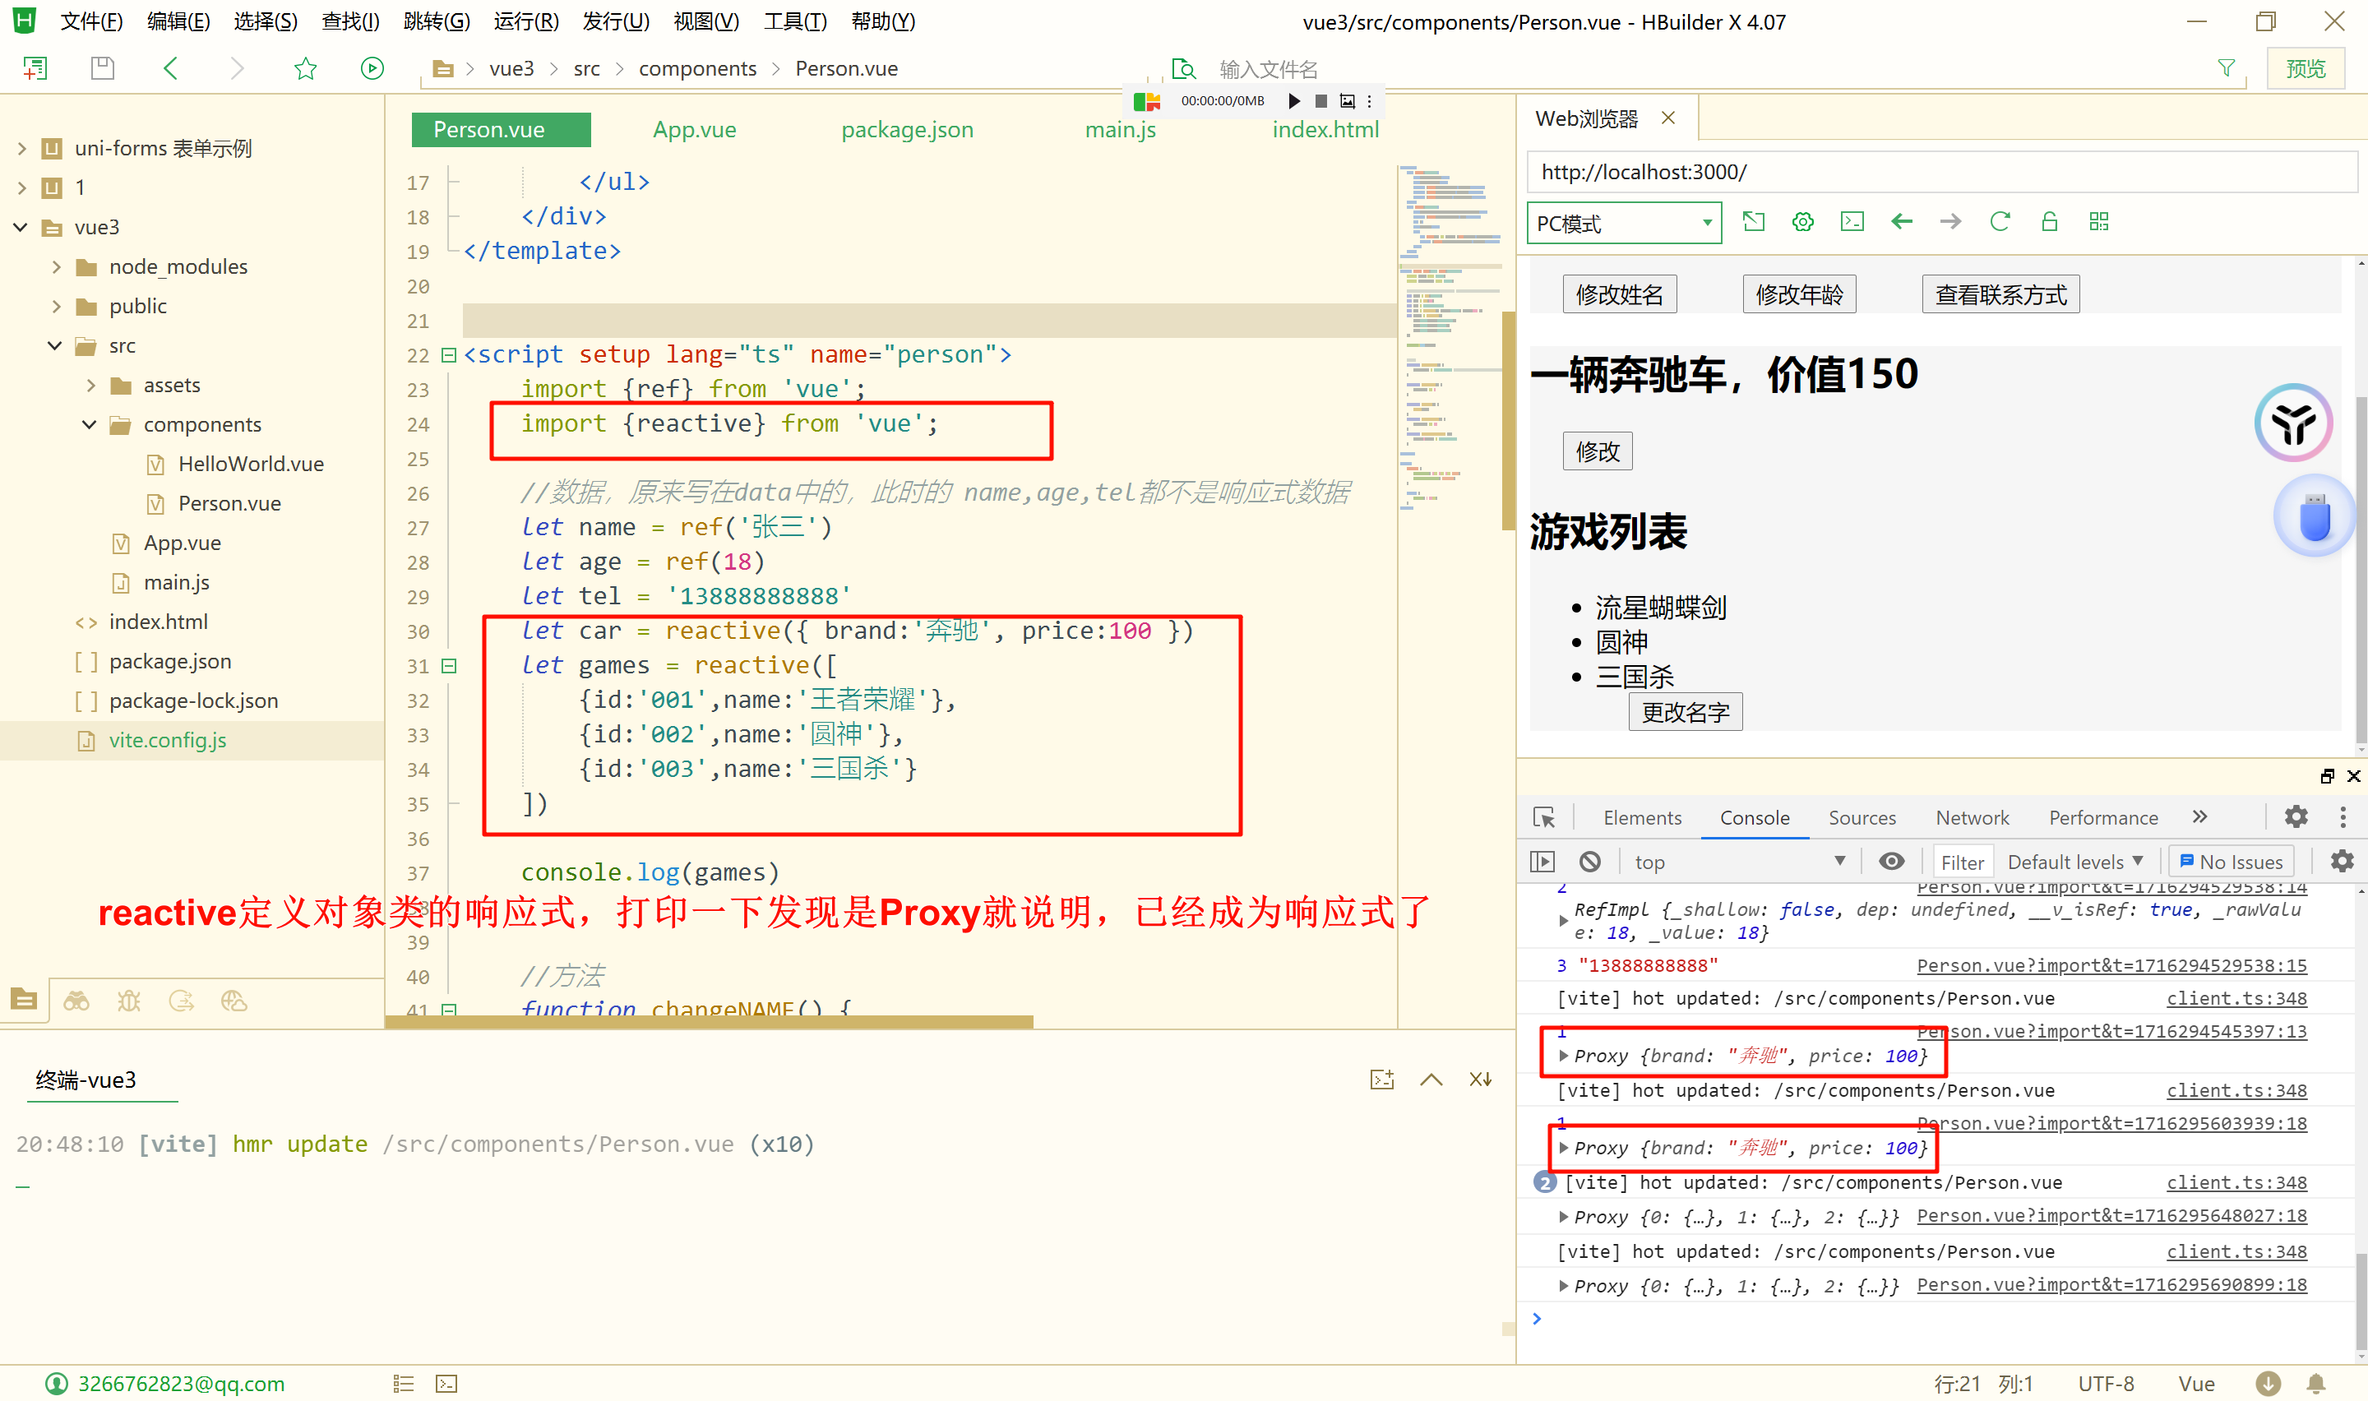The image size is (2368, 1401).
Task: Clear console with the ban icon
Action: pos(1589,861)
